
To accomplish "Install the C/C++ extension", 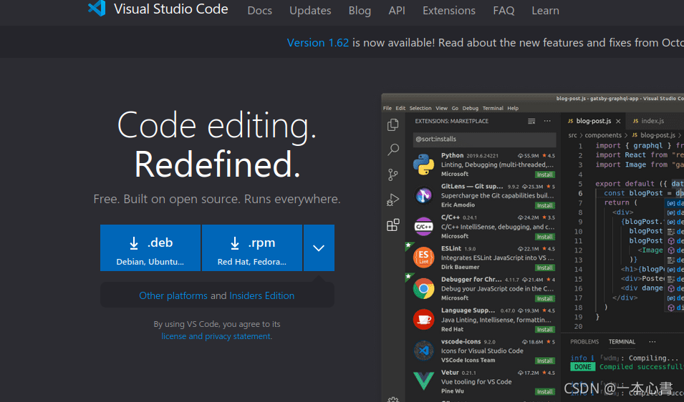I will click(x=545, y=237).
